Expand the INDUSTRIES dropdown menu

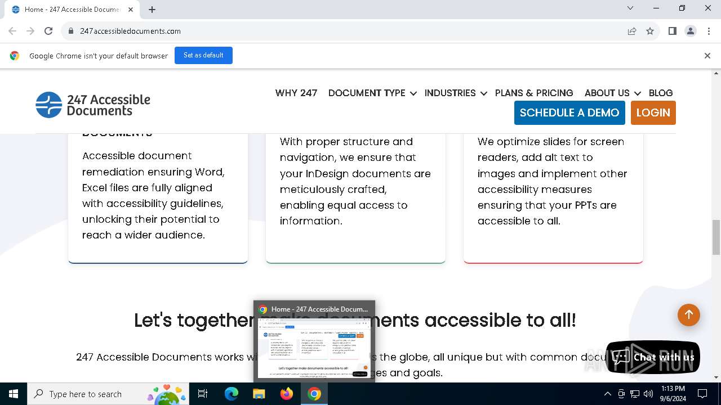(456, 93)
